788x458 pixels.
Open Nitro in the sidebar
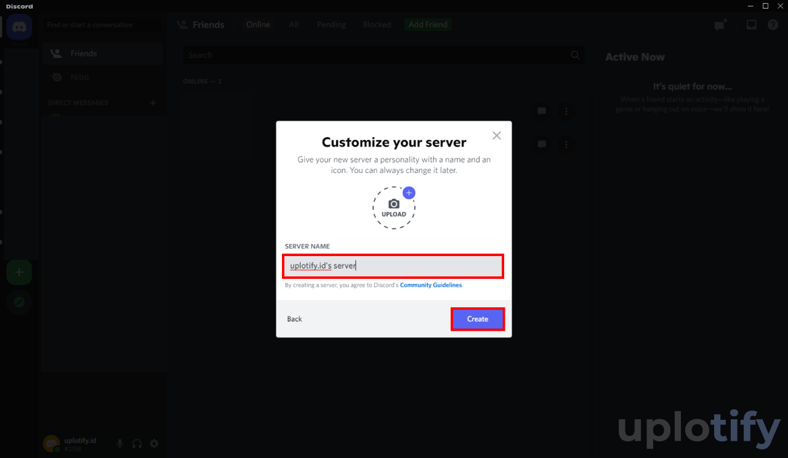(x=103, y=77)
